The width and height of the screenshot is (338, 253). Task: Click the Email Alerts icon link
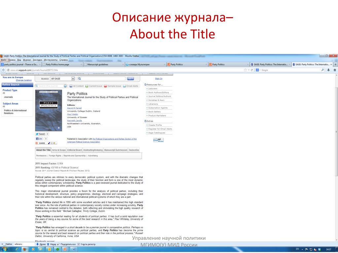pos(131,86)
